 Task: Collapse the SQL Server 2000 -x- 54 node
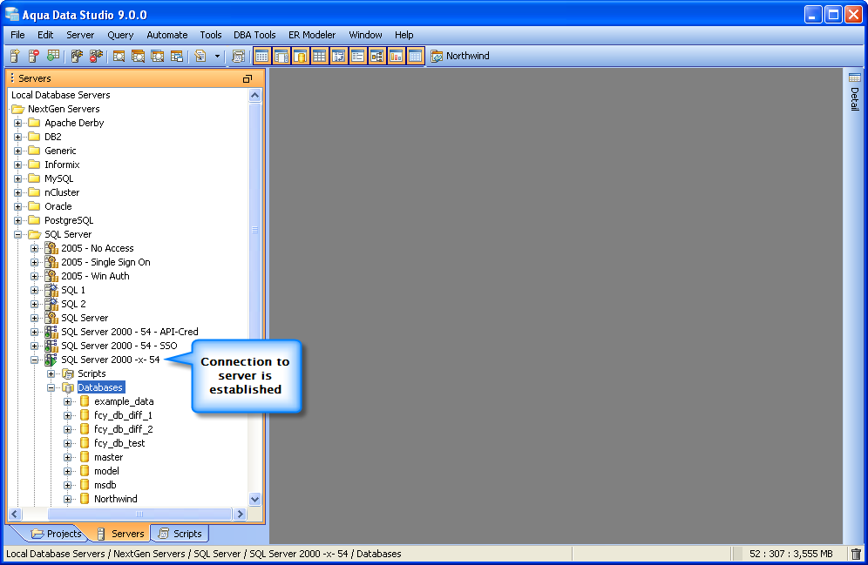click(x=34, y=360)
